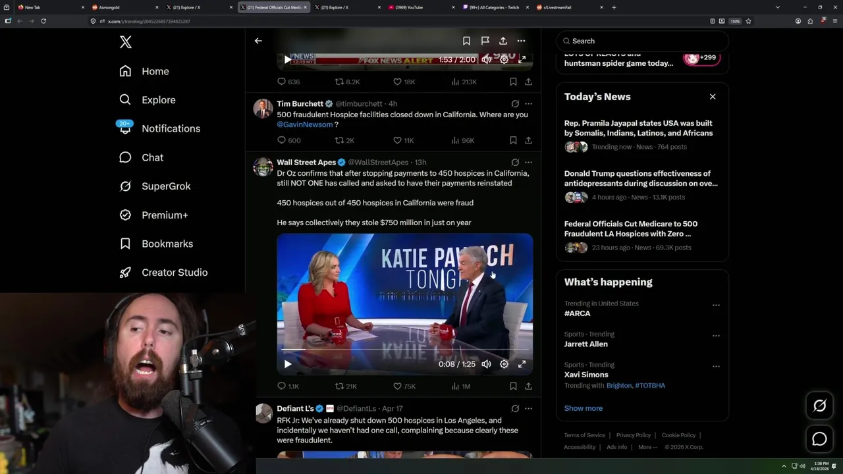Share Tim Burchett's post
Image resolution: width=843 pixels, height=474 pixels.
[x=528, y=140]
